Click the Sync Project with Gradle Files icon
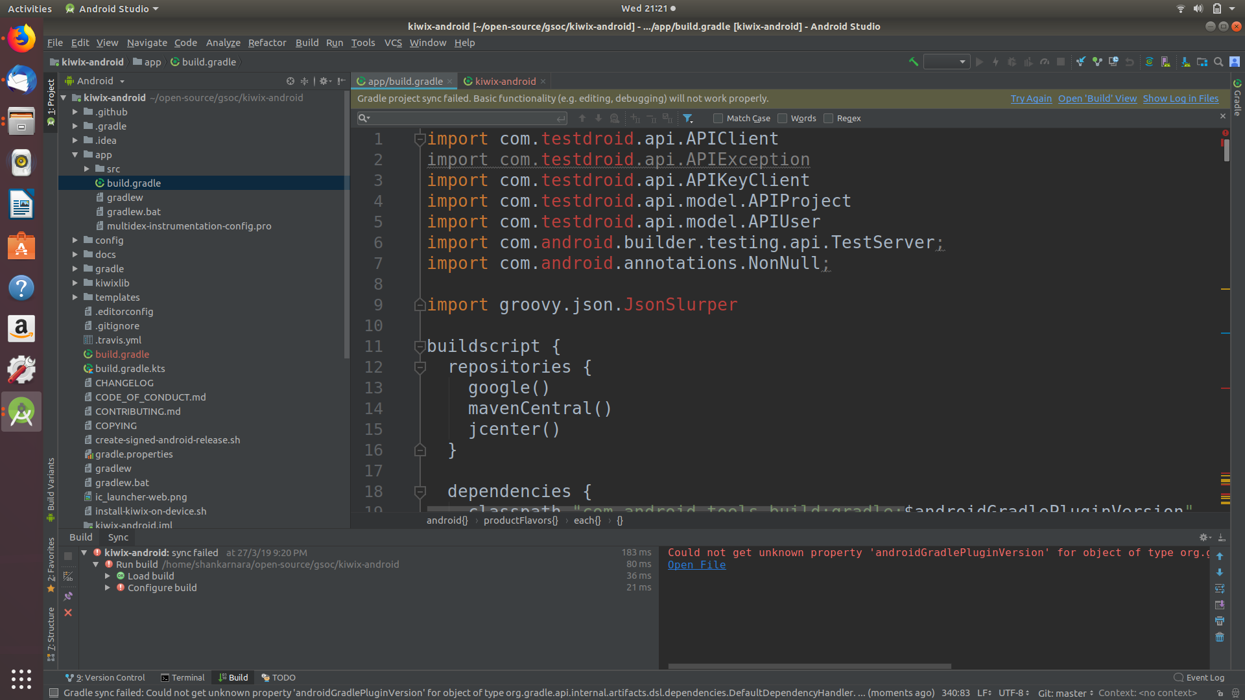1245x700 pixels. click(1149, 62)
